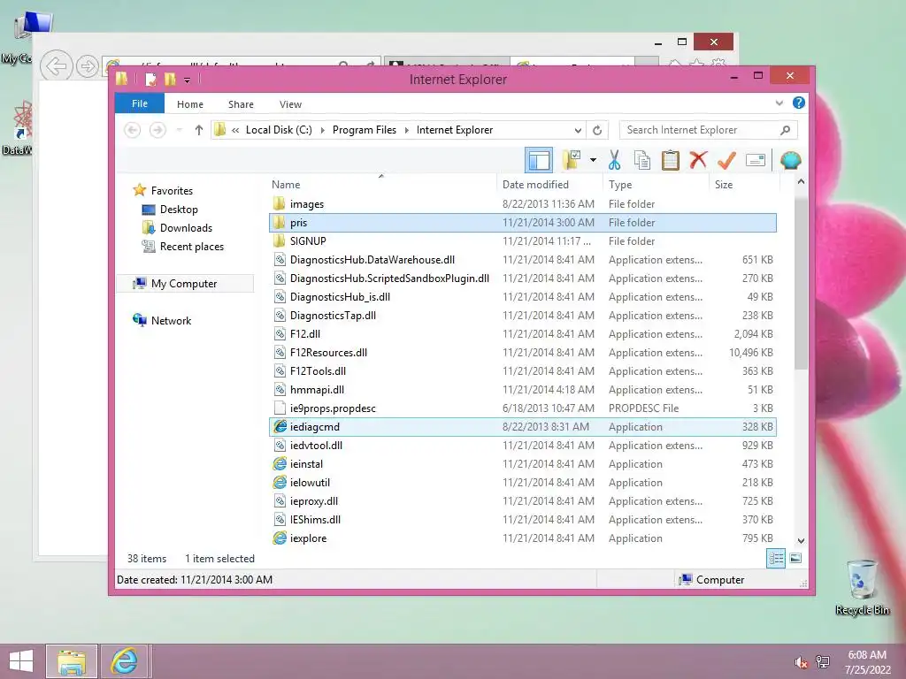Click the file list scrollbar thumb
The height and width of the screenshot is (679, 906).
tap(801, 282)
